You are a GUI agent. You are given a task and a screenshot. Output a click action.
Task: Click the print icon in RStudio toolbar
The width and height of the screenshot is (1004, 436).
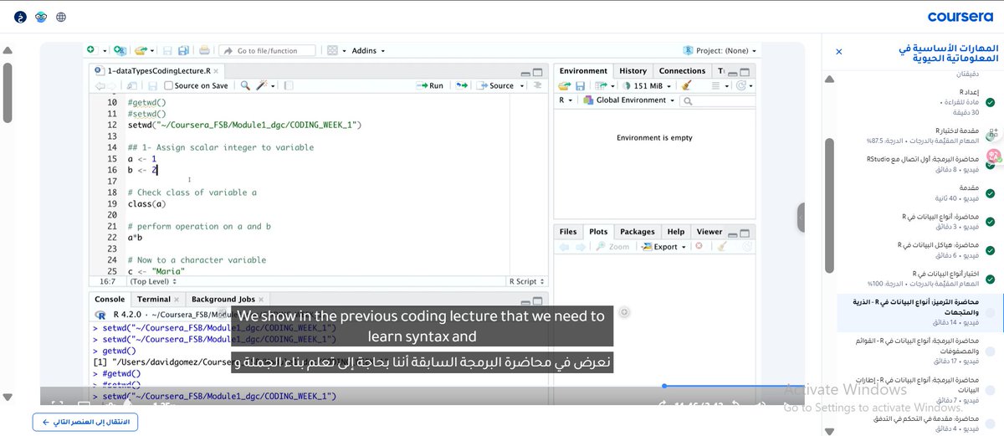tap(204, 50)
